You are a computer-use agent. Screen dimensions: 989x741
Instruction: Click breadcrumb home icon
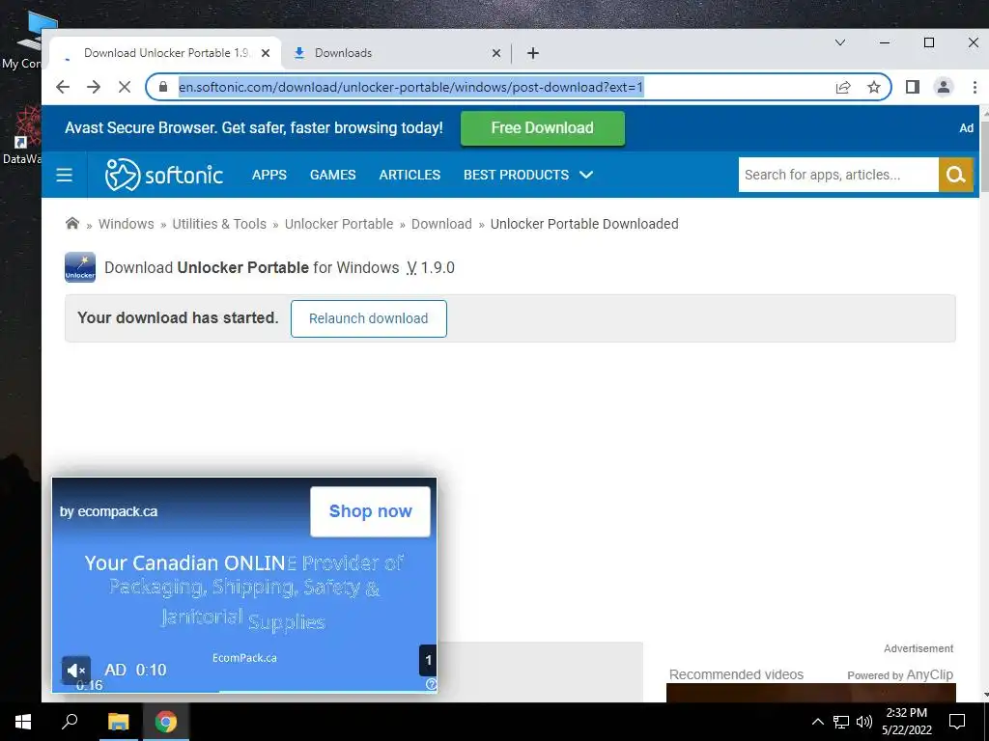coord(72,223)
